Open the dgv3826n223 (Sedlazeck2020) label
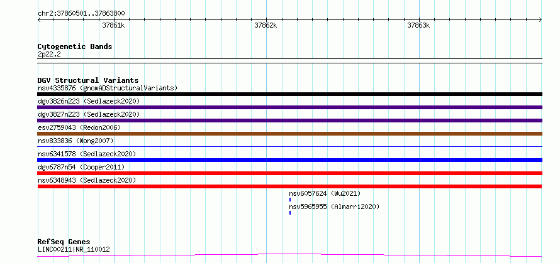 coord(89,101)
